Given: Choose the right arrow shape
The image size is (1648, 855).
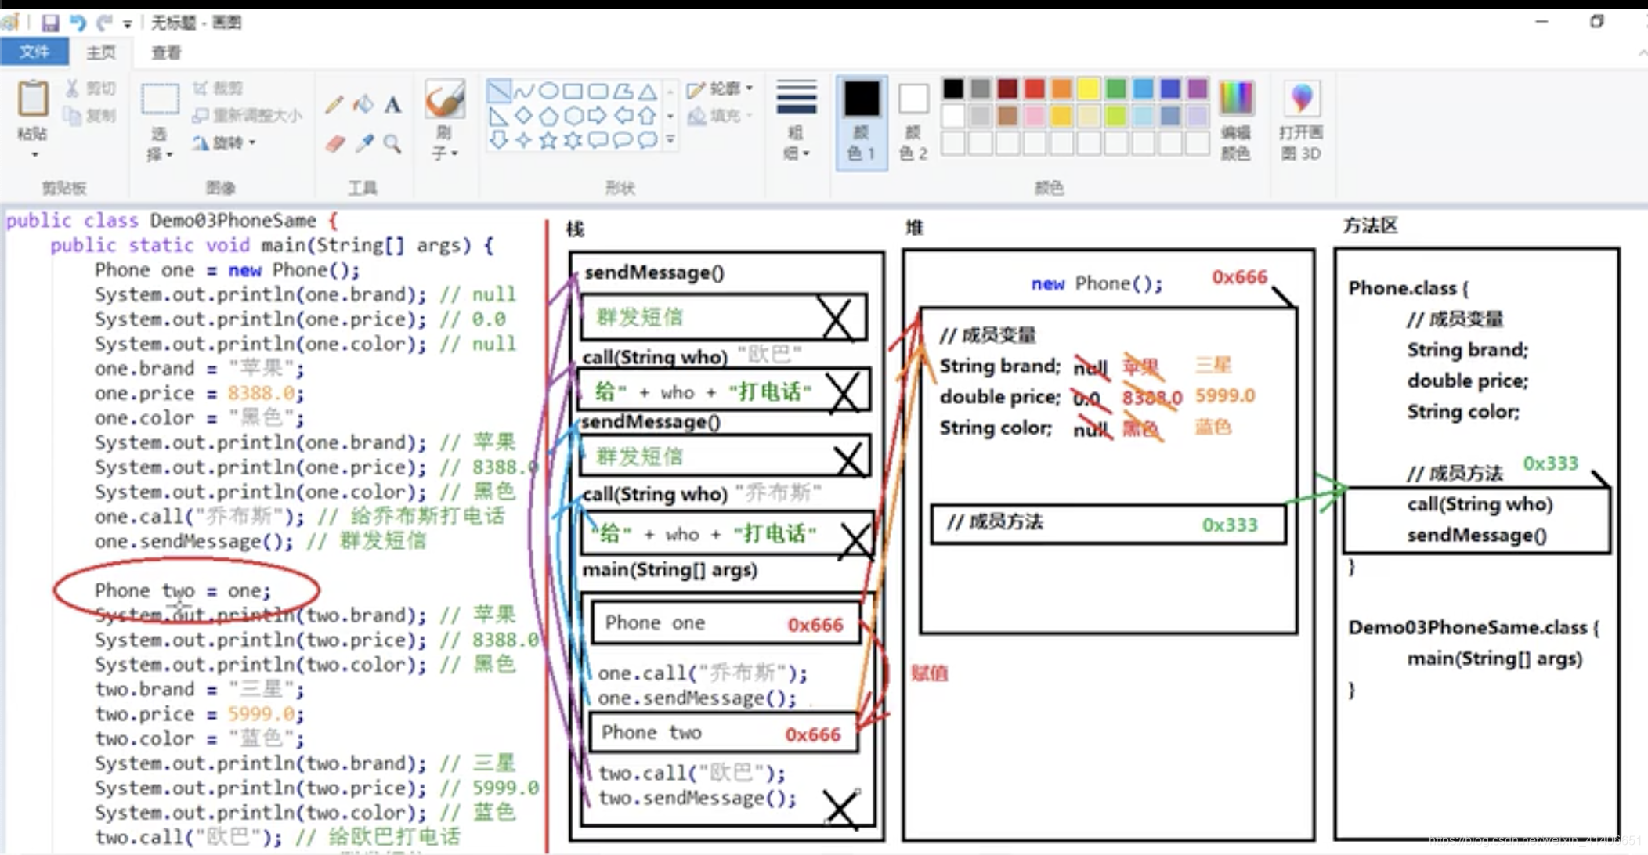Looking at the screenshot, I should 598,117.
